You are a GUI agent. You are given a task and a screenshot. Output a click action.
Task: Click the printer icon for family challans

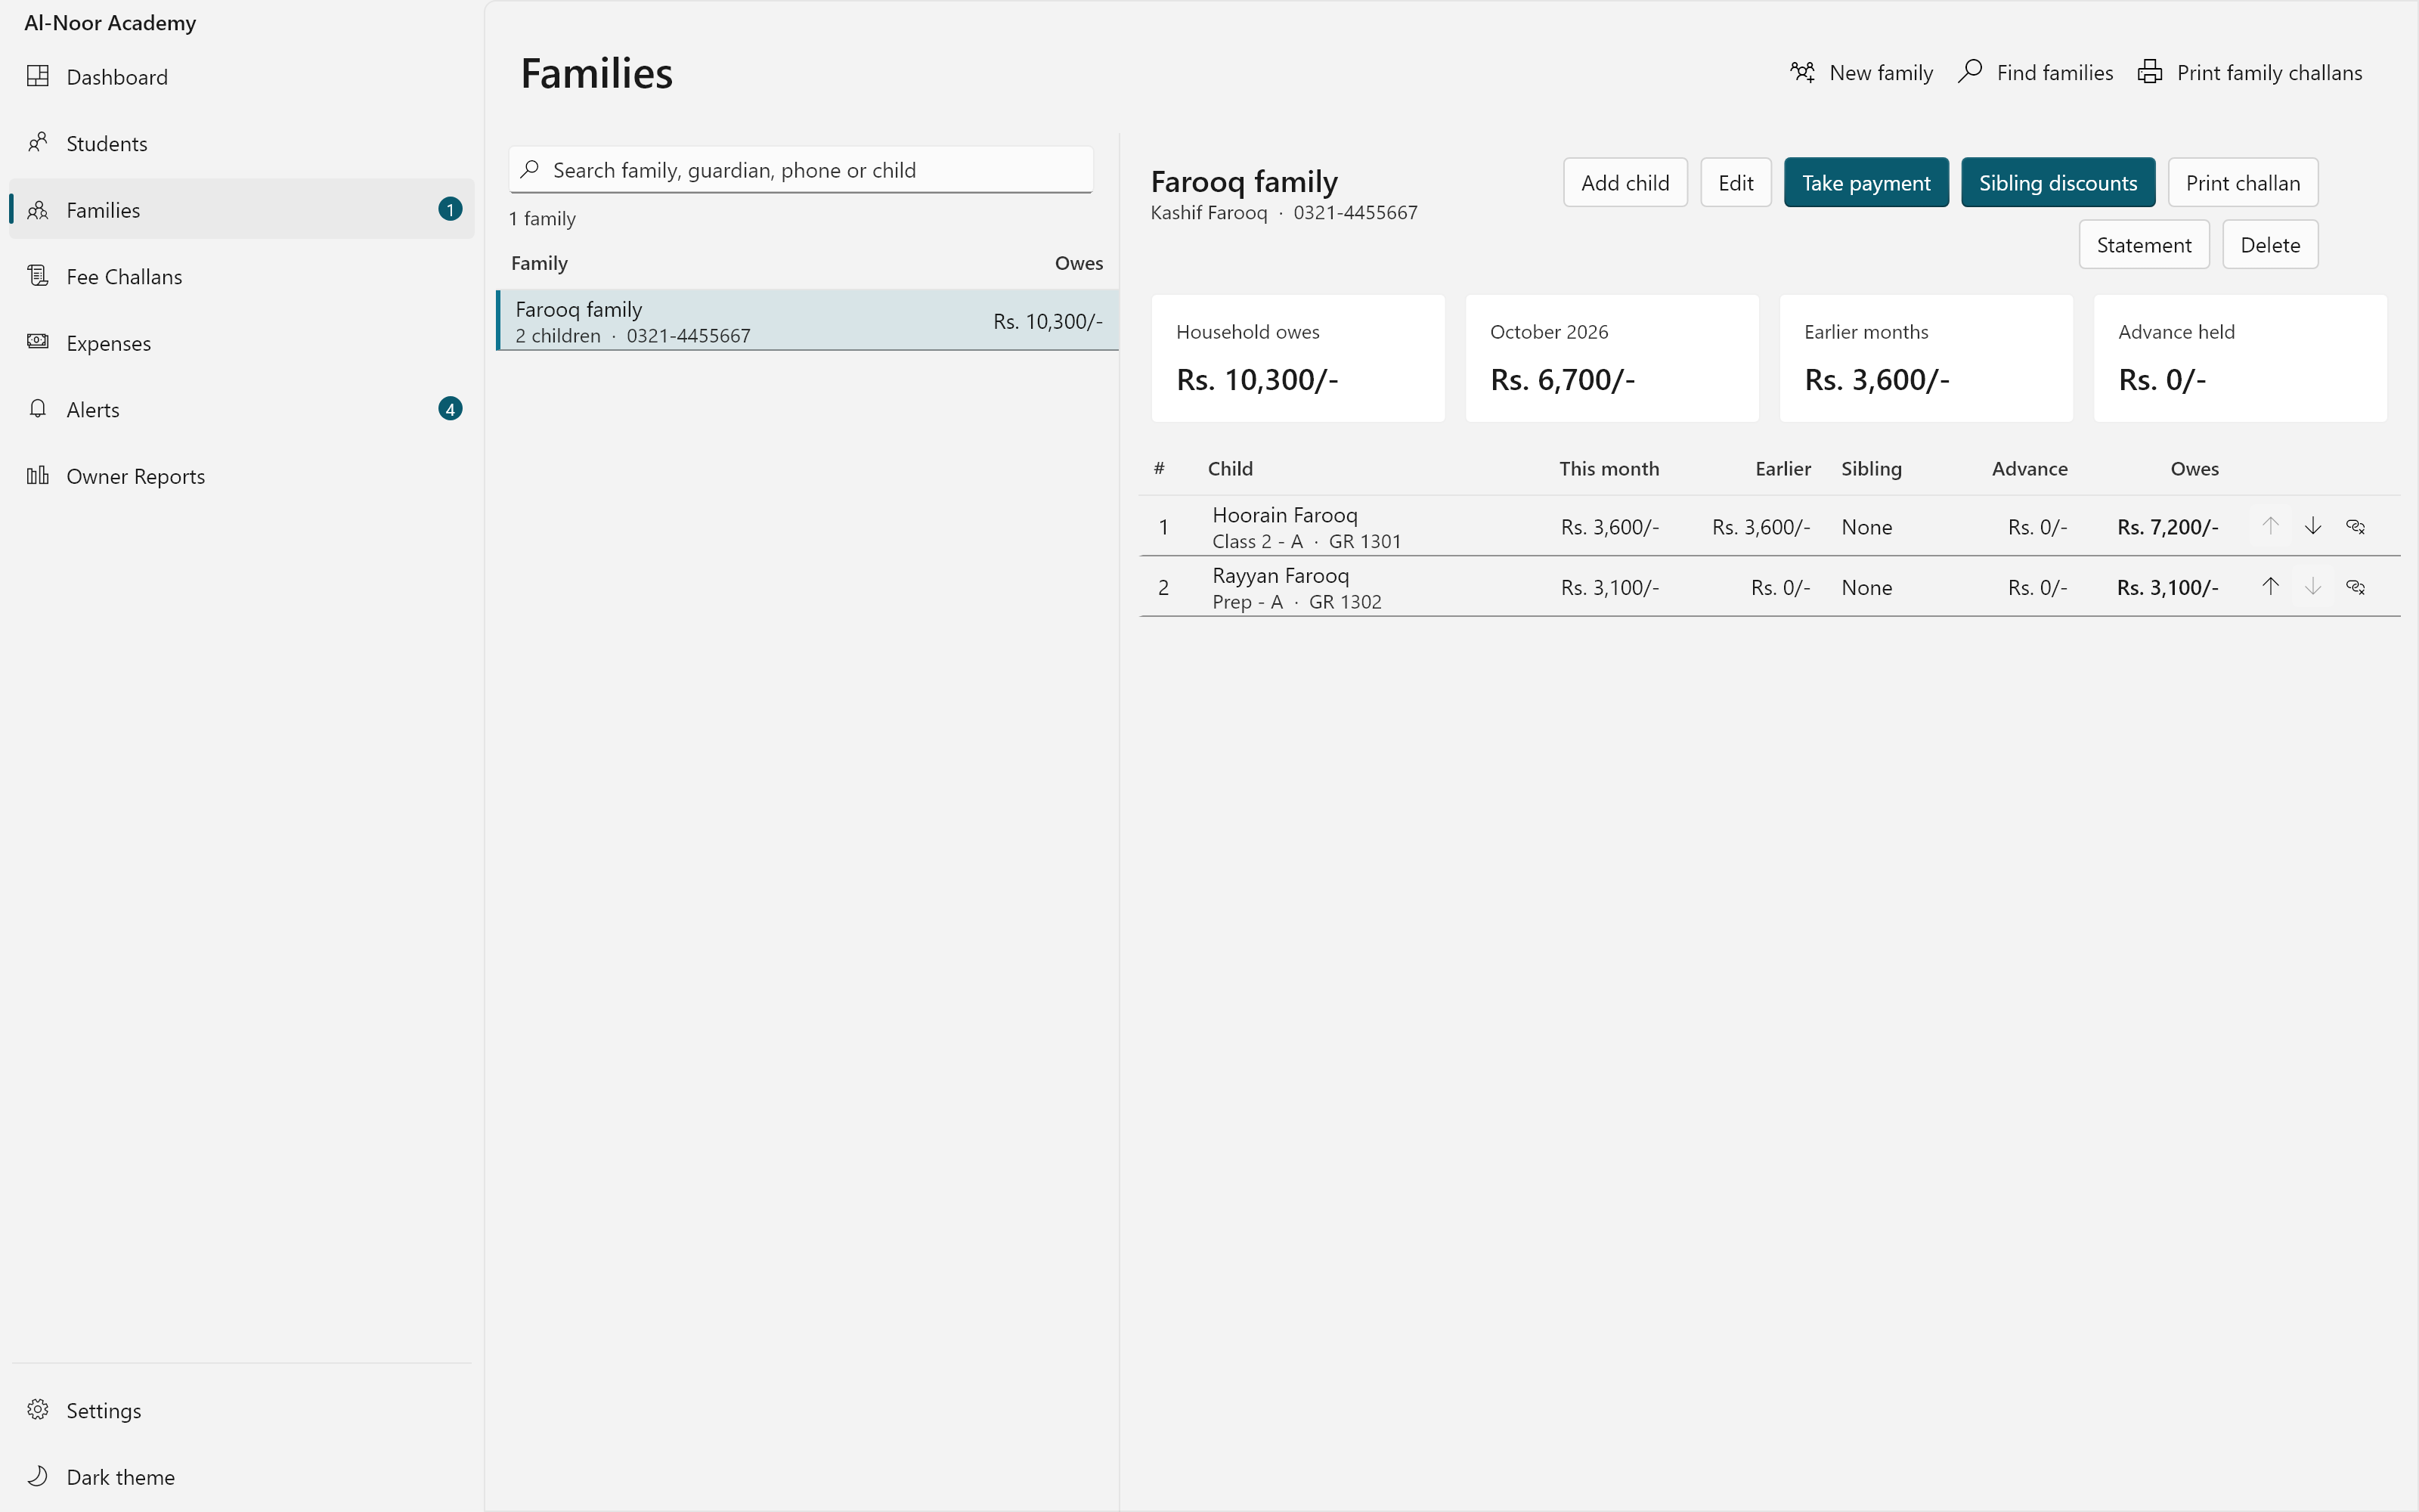2150,72
